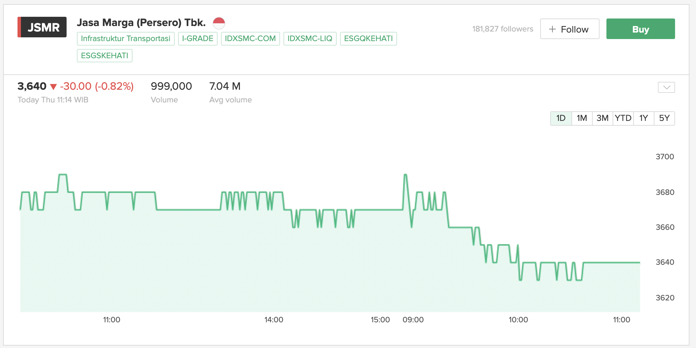Screen dimensions: 696x348
Task: Click the 15:00 time axis label
Action: point(380,320)
